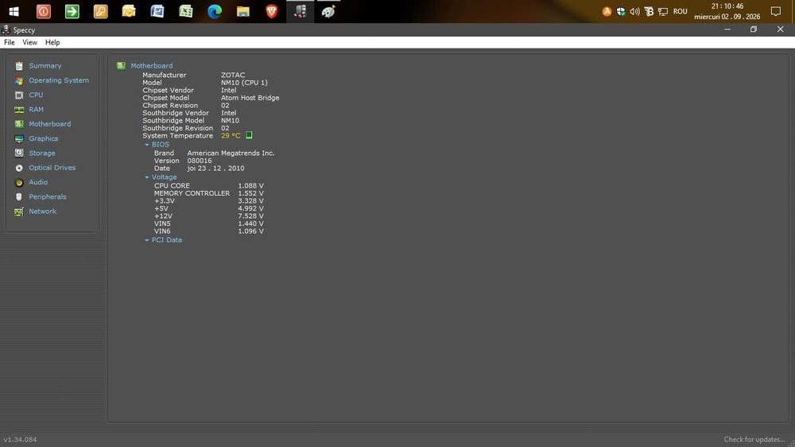Switch input language via ROU indicator
Viewport: 795px width, 447px height.
680,11
